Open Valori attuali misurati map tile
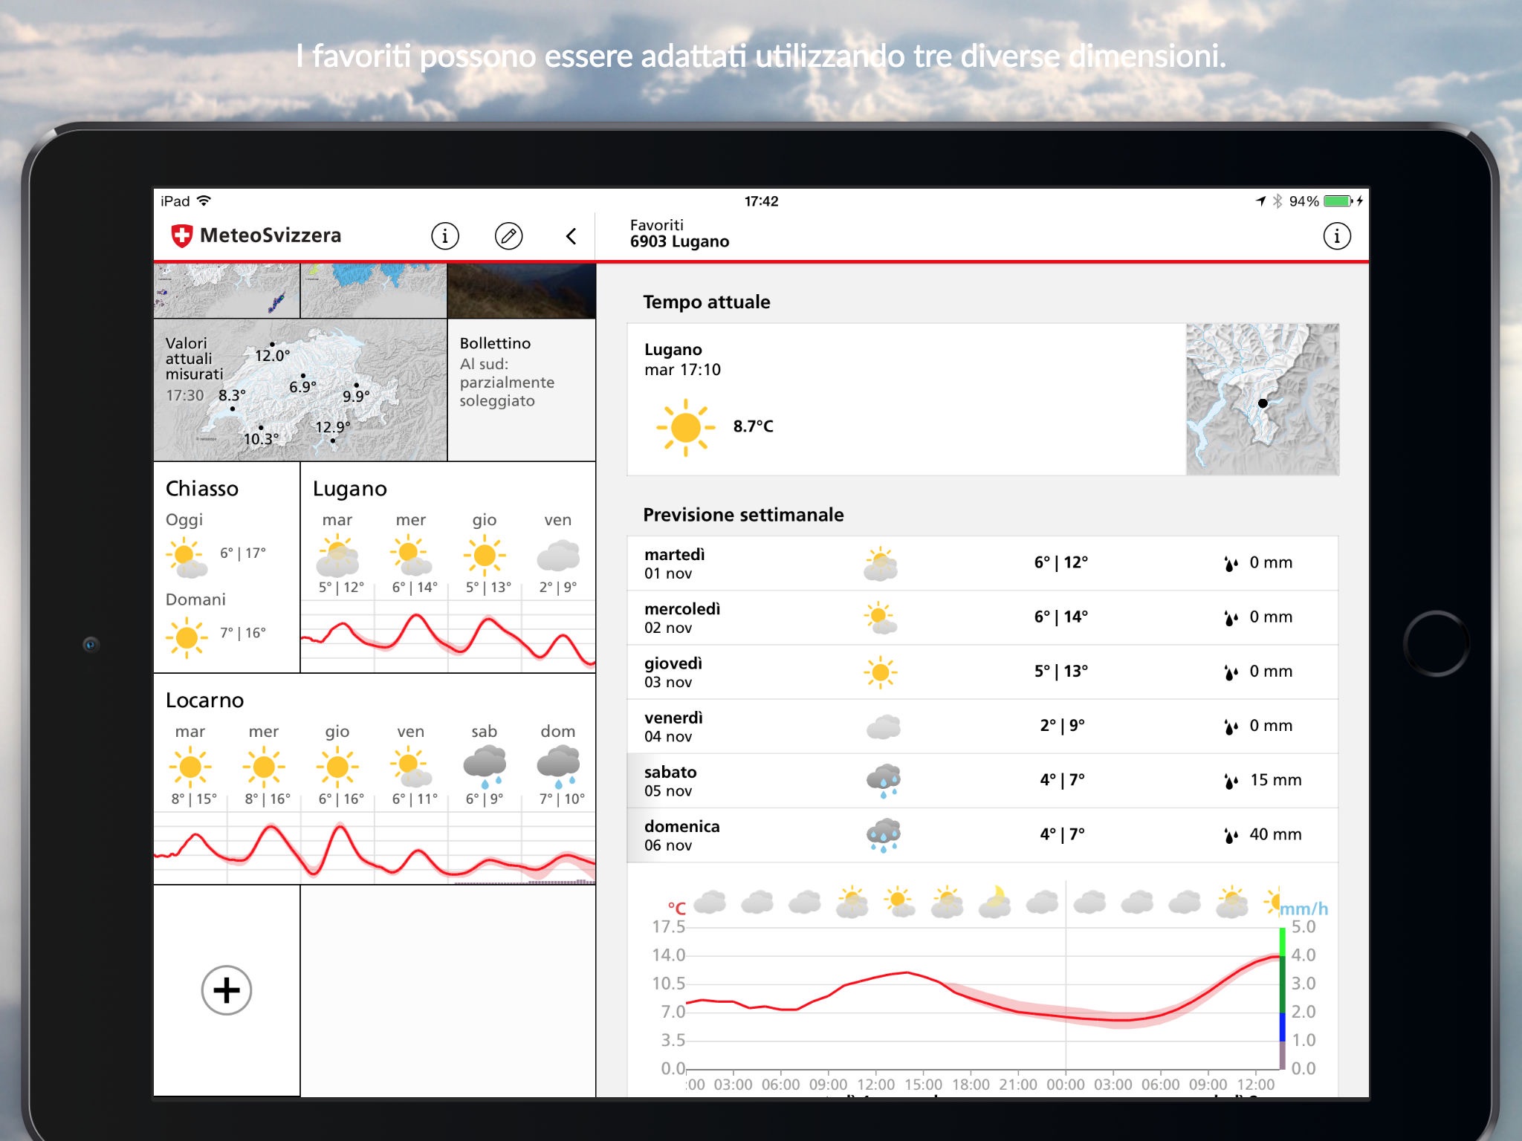This screenshot has width=1522, height=1141. (x=300, y=390)
